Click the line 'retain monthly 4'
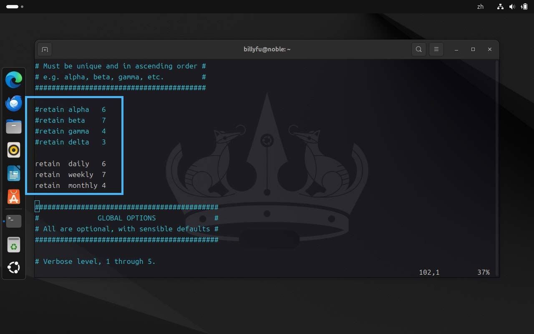534x334 pixels. pyautogui.click(x=71, y=185)
